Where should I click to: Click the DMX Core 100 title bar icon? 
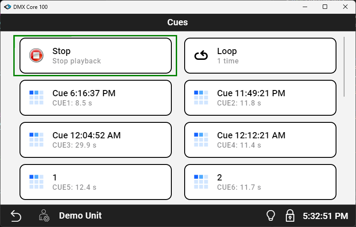[7, 7]
